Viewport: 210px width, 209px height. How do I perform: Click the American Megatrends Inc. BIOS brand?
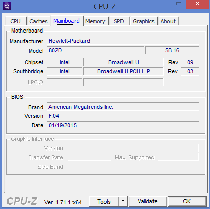coord(123,107)
